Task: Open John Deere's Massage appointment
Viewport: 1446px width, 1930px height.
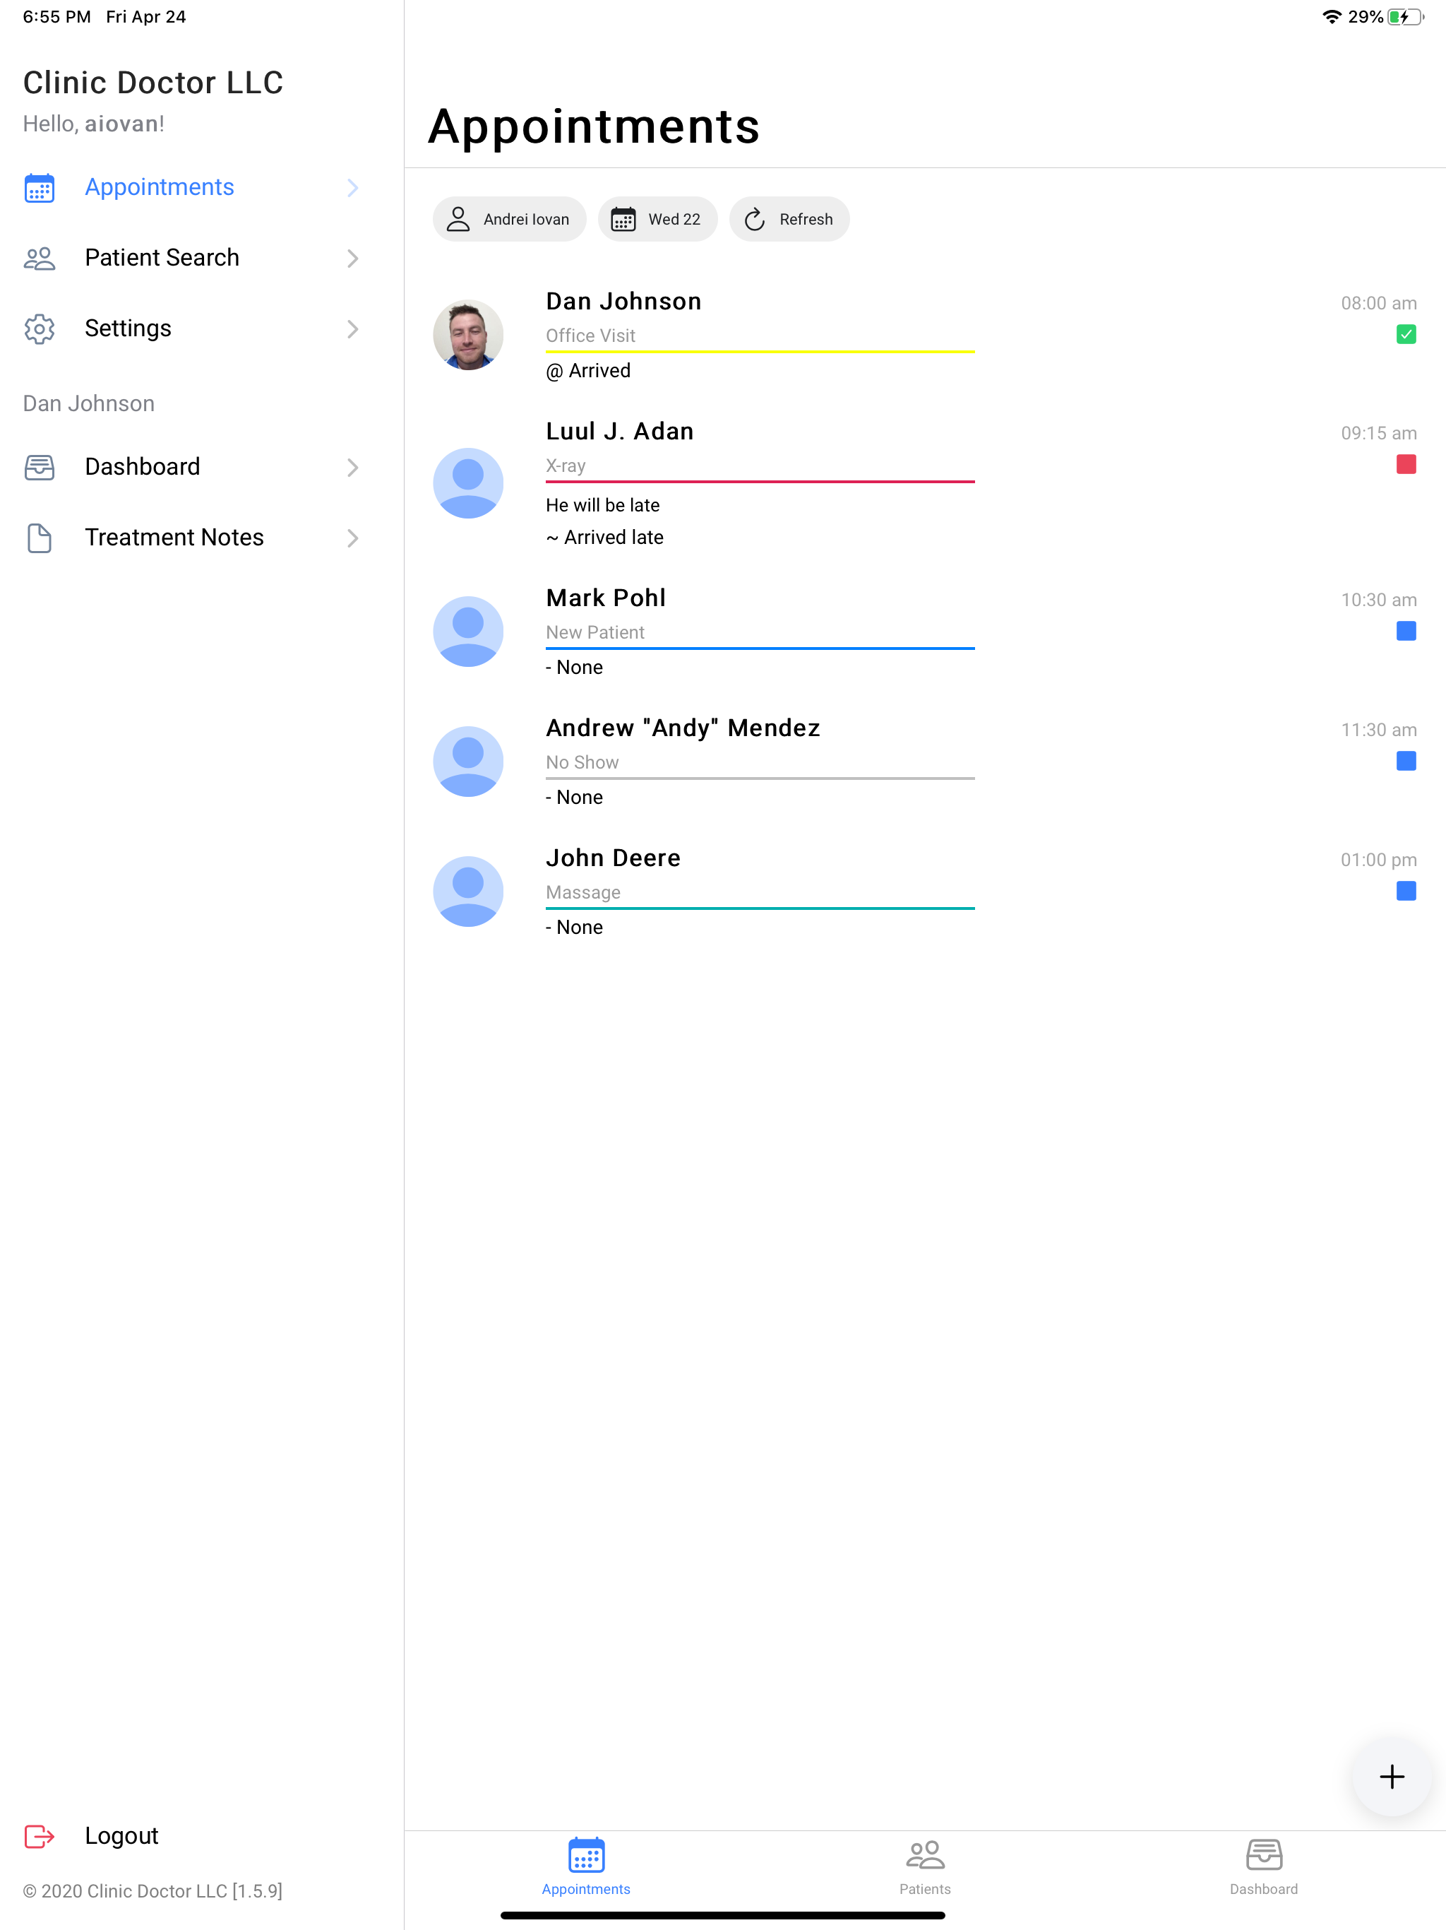Action: click(x=924, y=892)
